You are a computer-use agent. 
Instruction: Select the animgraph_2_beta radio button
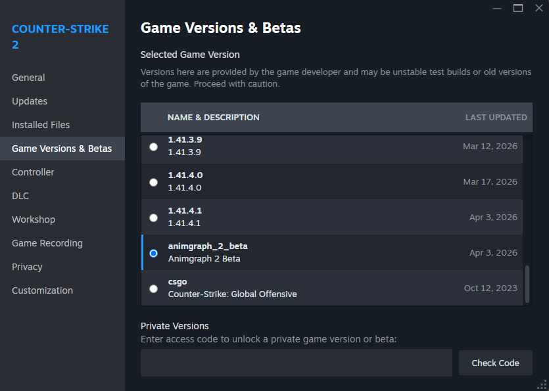153,253
